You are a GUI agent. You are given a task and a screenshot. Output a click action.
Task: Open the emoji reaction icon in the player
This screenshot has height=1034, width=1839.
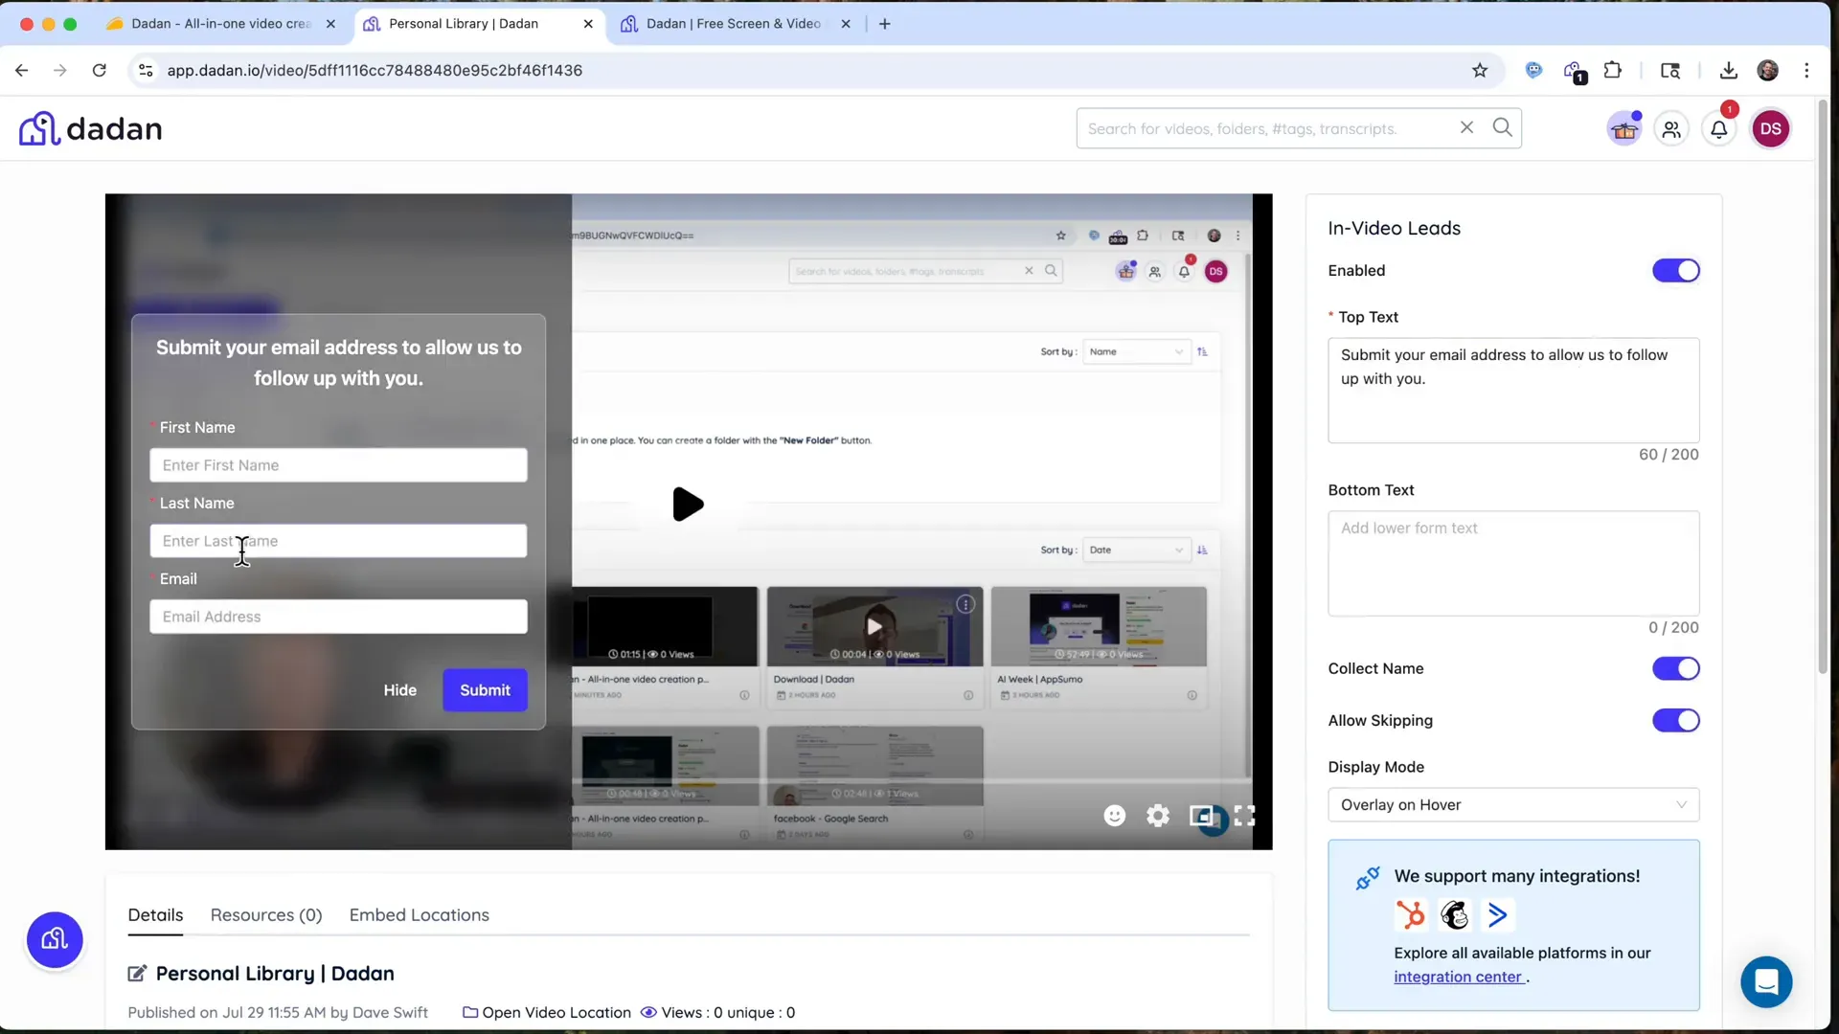(1114, 816)
